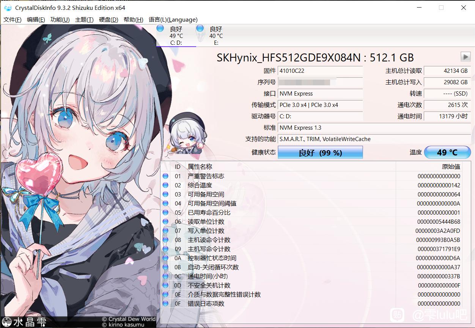Image resolution: width=475 pixels, height=328 pixels.
Task: Select the C: D: disk tab
Action: tap(176, 36)
